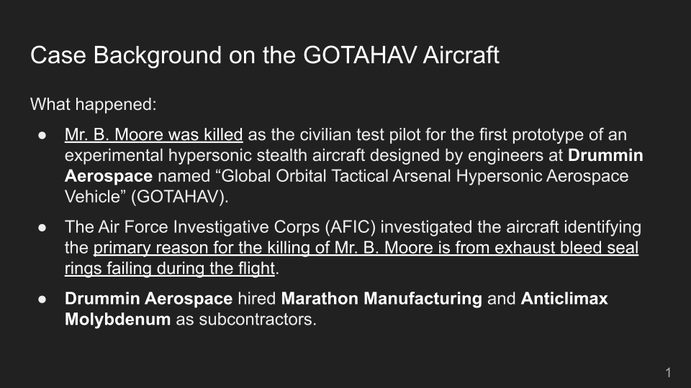
Task: Click the underlined words "rings failing during the flight"
Action: point(170,269)
